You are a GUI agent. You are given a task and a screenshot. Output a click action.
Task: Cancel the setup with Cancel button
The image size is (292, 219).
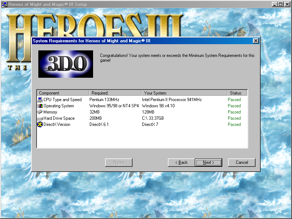[x=242, y=162]
